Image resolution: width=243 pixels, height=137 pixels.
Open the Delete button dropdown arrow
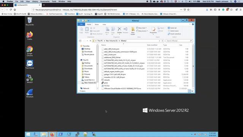point(119,34)
